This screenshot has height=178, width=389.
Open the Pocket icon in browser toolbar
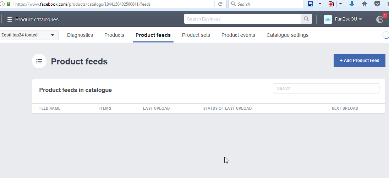coord(377,4)
